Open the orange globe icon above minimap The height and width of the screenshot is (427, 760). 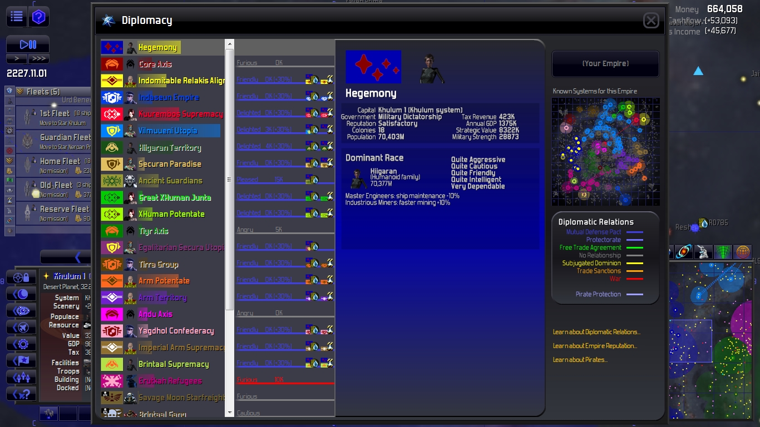tap(743, 252)
